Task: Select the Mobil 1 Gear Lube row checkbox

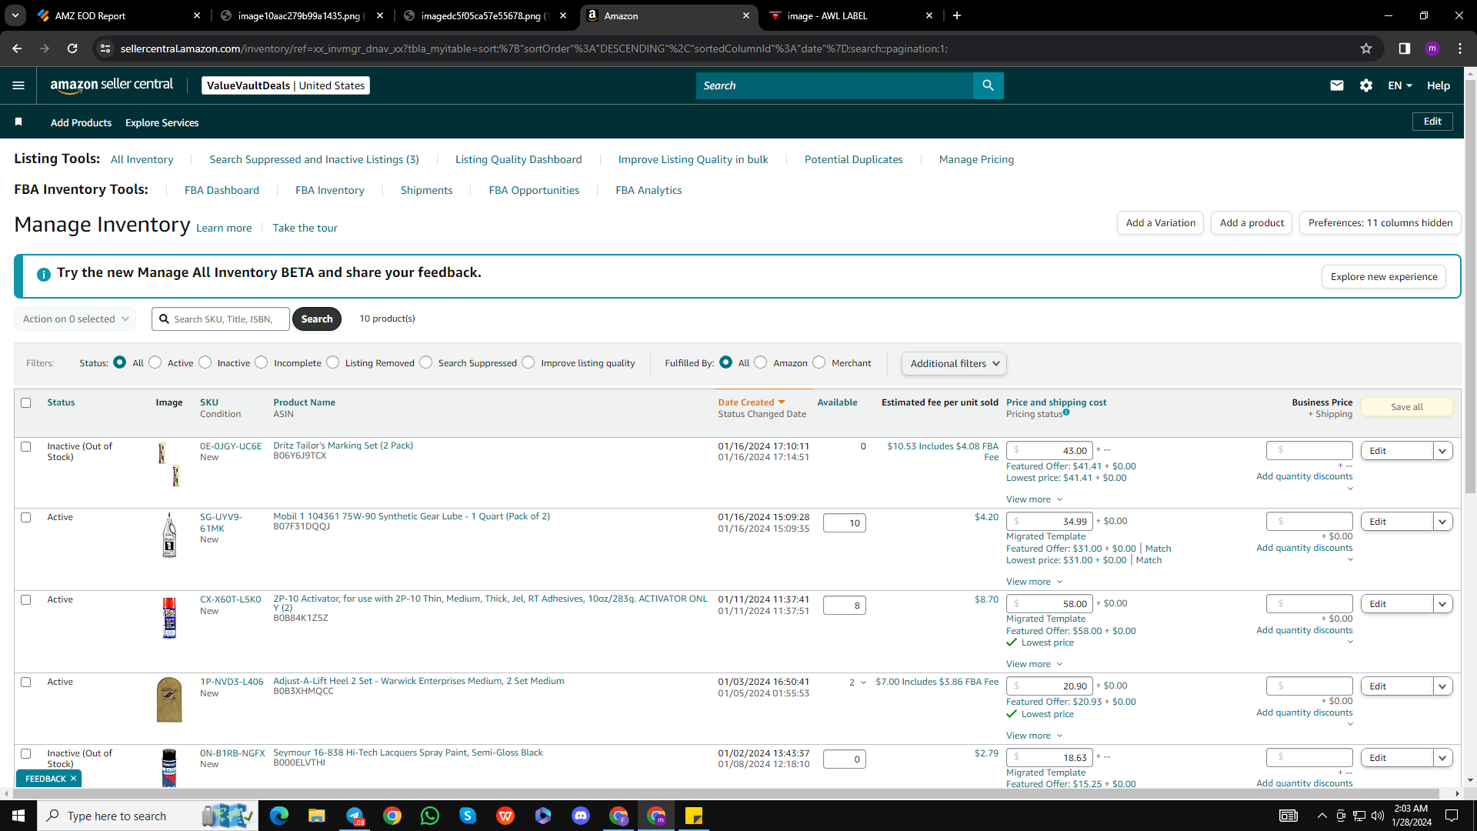Action: pyautogui.click(x=26, y=517)
